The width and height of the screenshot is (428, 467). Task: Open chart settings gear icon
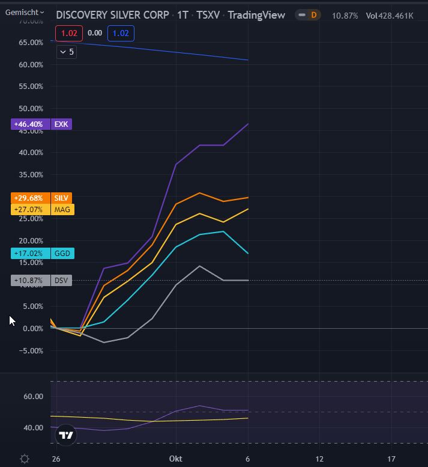click(x=25, y=459)
